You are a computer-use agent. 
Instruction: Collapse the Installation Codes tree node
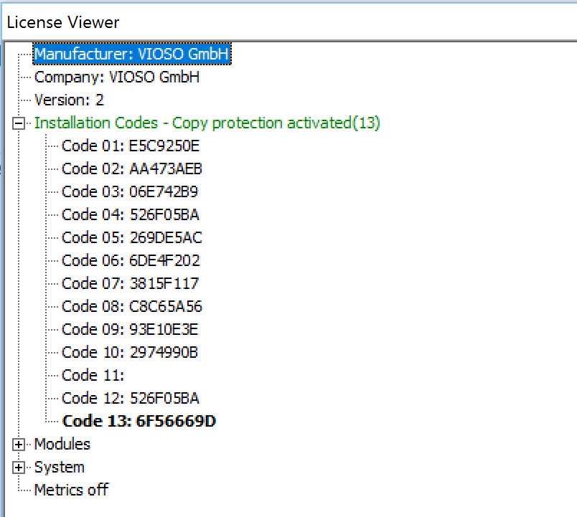click(19, 123)
